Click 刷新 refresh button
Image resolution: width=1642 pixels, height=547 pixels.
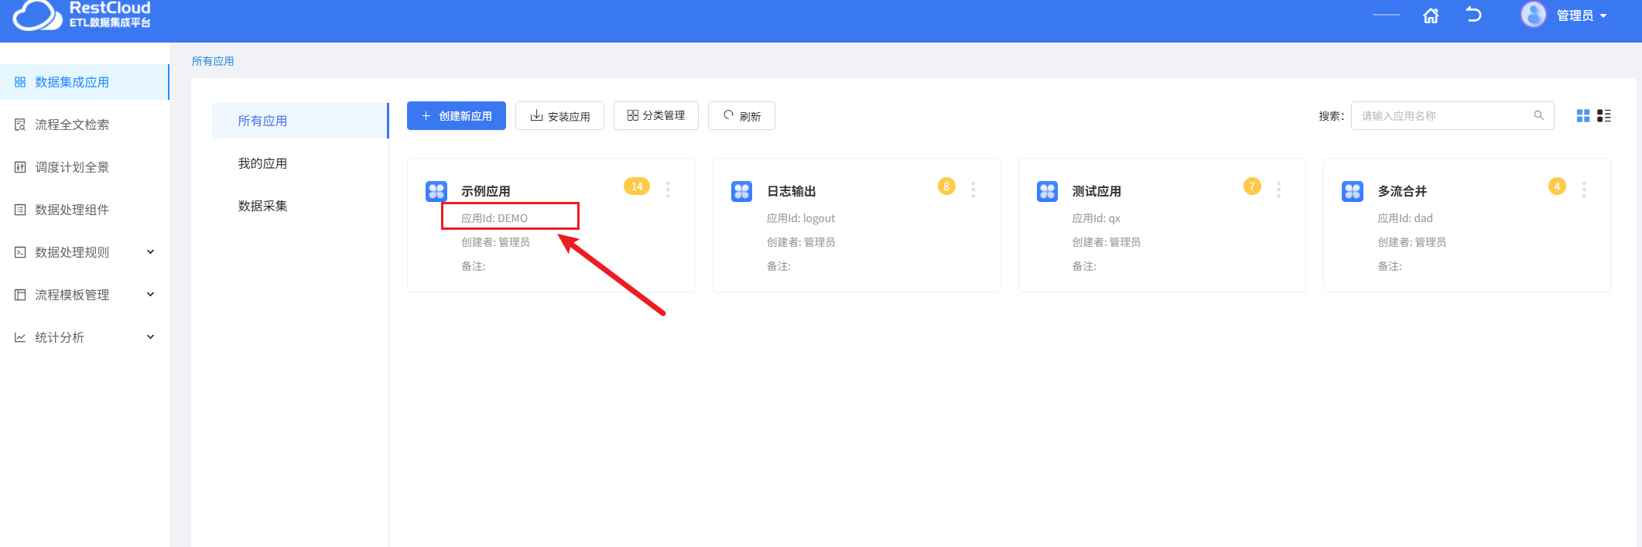pos(741,116)
